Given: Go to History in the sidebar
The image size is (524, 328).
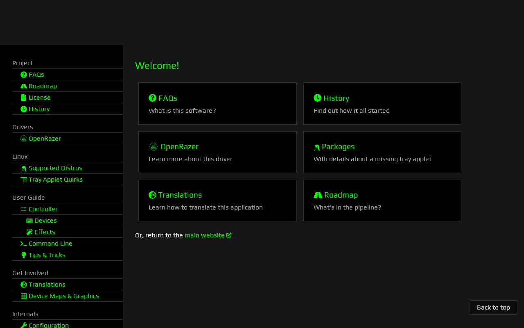Looking at the screenshot, I should pos(68,109).
